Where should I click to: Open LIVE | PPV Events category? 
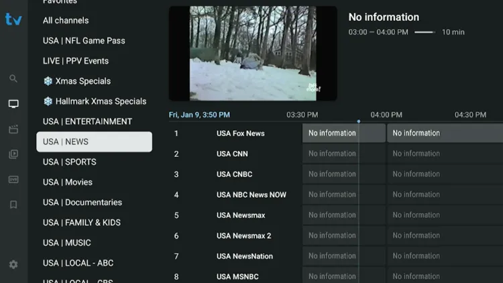tap(76, 61)
